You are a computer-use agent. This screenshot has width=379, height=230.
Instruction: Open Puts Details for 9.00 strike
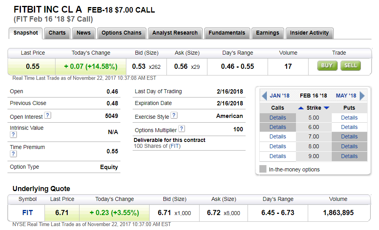pyautogui.click(x=349, y=156)
